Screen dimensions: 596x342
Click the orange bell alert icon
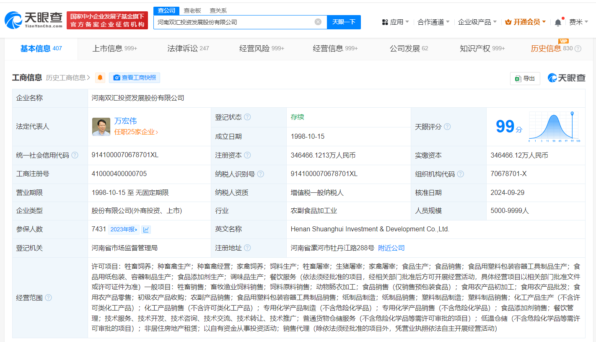click(100, 78)
